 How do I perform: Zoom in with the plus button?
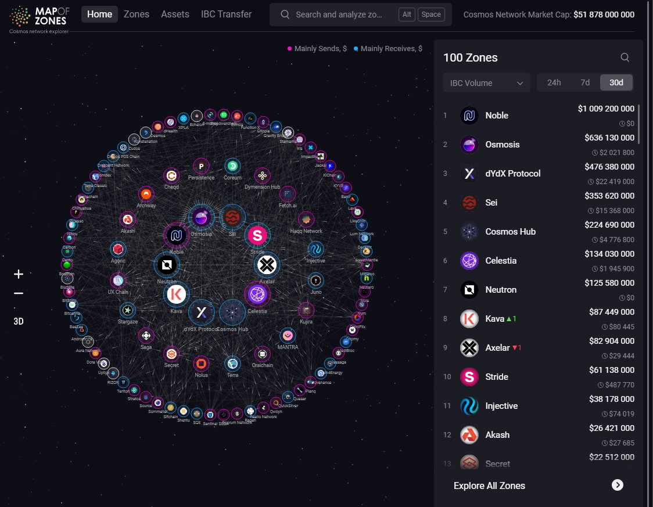click(19, 274)
